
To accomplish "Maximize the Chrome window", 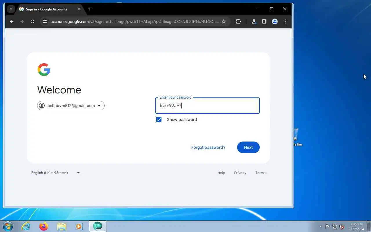I will (272, 9).
